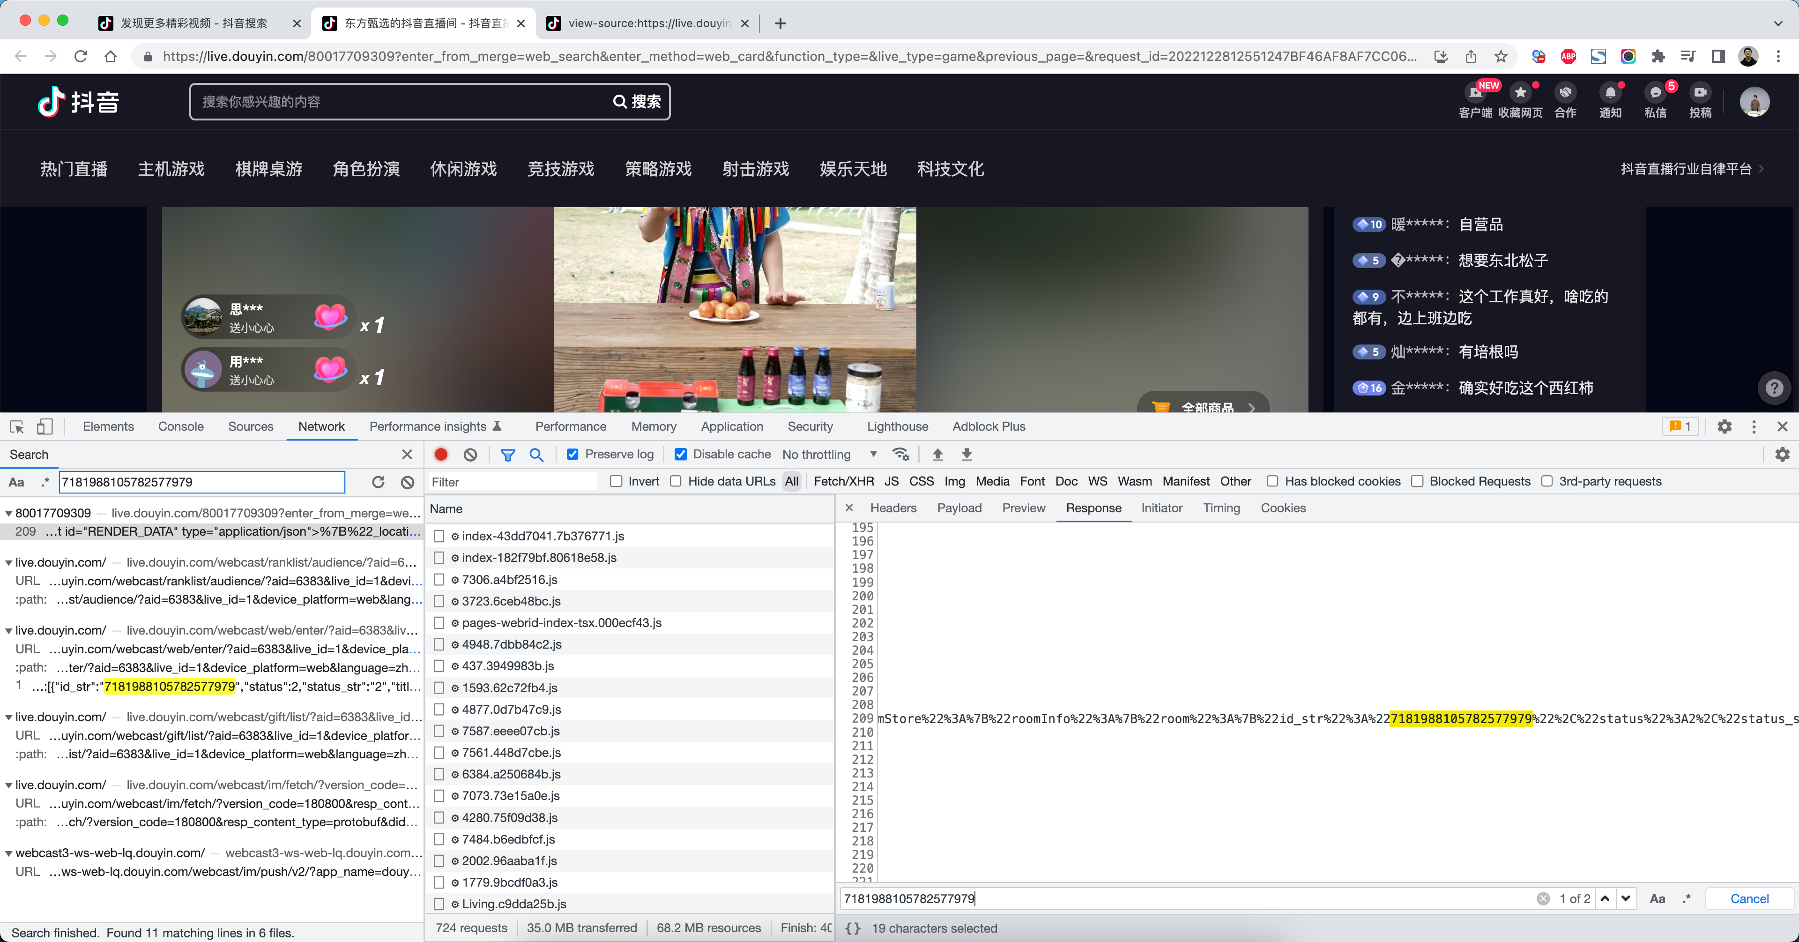
Task: Focus the network Filter input
Action: [512, 481]
